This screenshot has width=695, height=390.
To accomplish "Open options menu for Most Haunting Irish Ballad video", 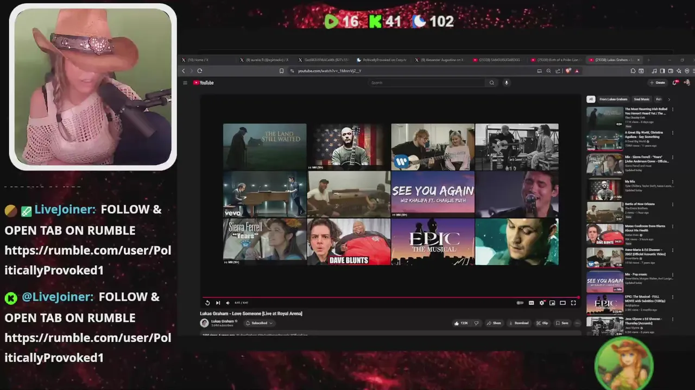I will (673, 109).
